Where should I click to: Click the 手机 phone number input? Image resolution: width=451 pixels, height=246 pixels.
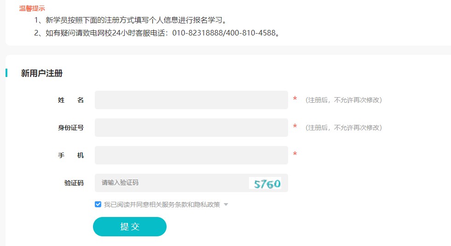point(191,155)
